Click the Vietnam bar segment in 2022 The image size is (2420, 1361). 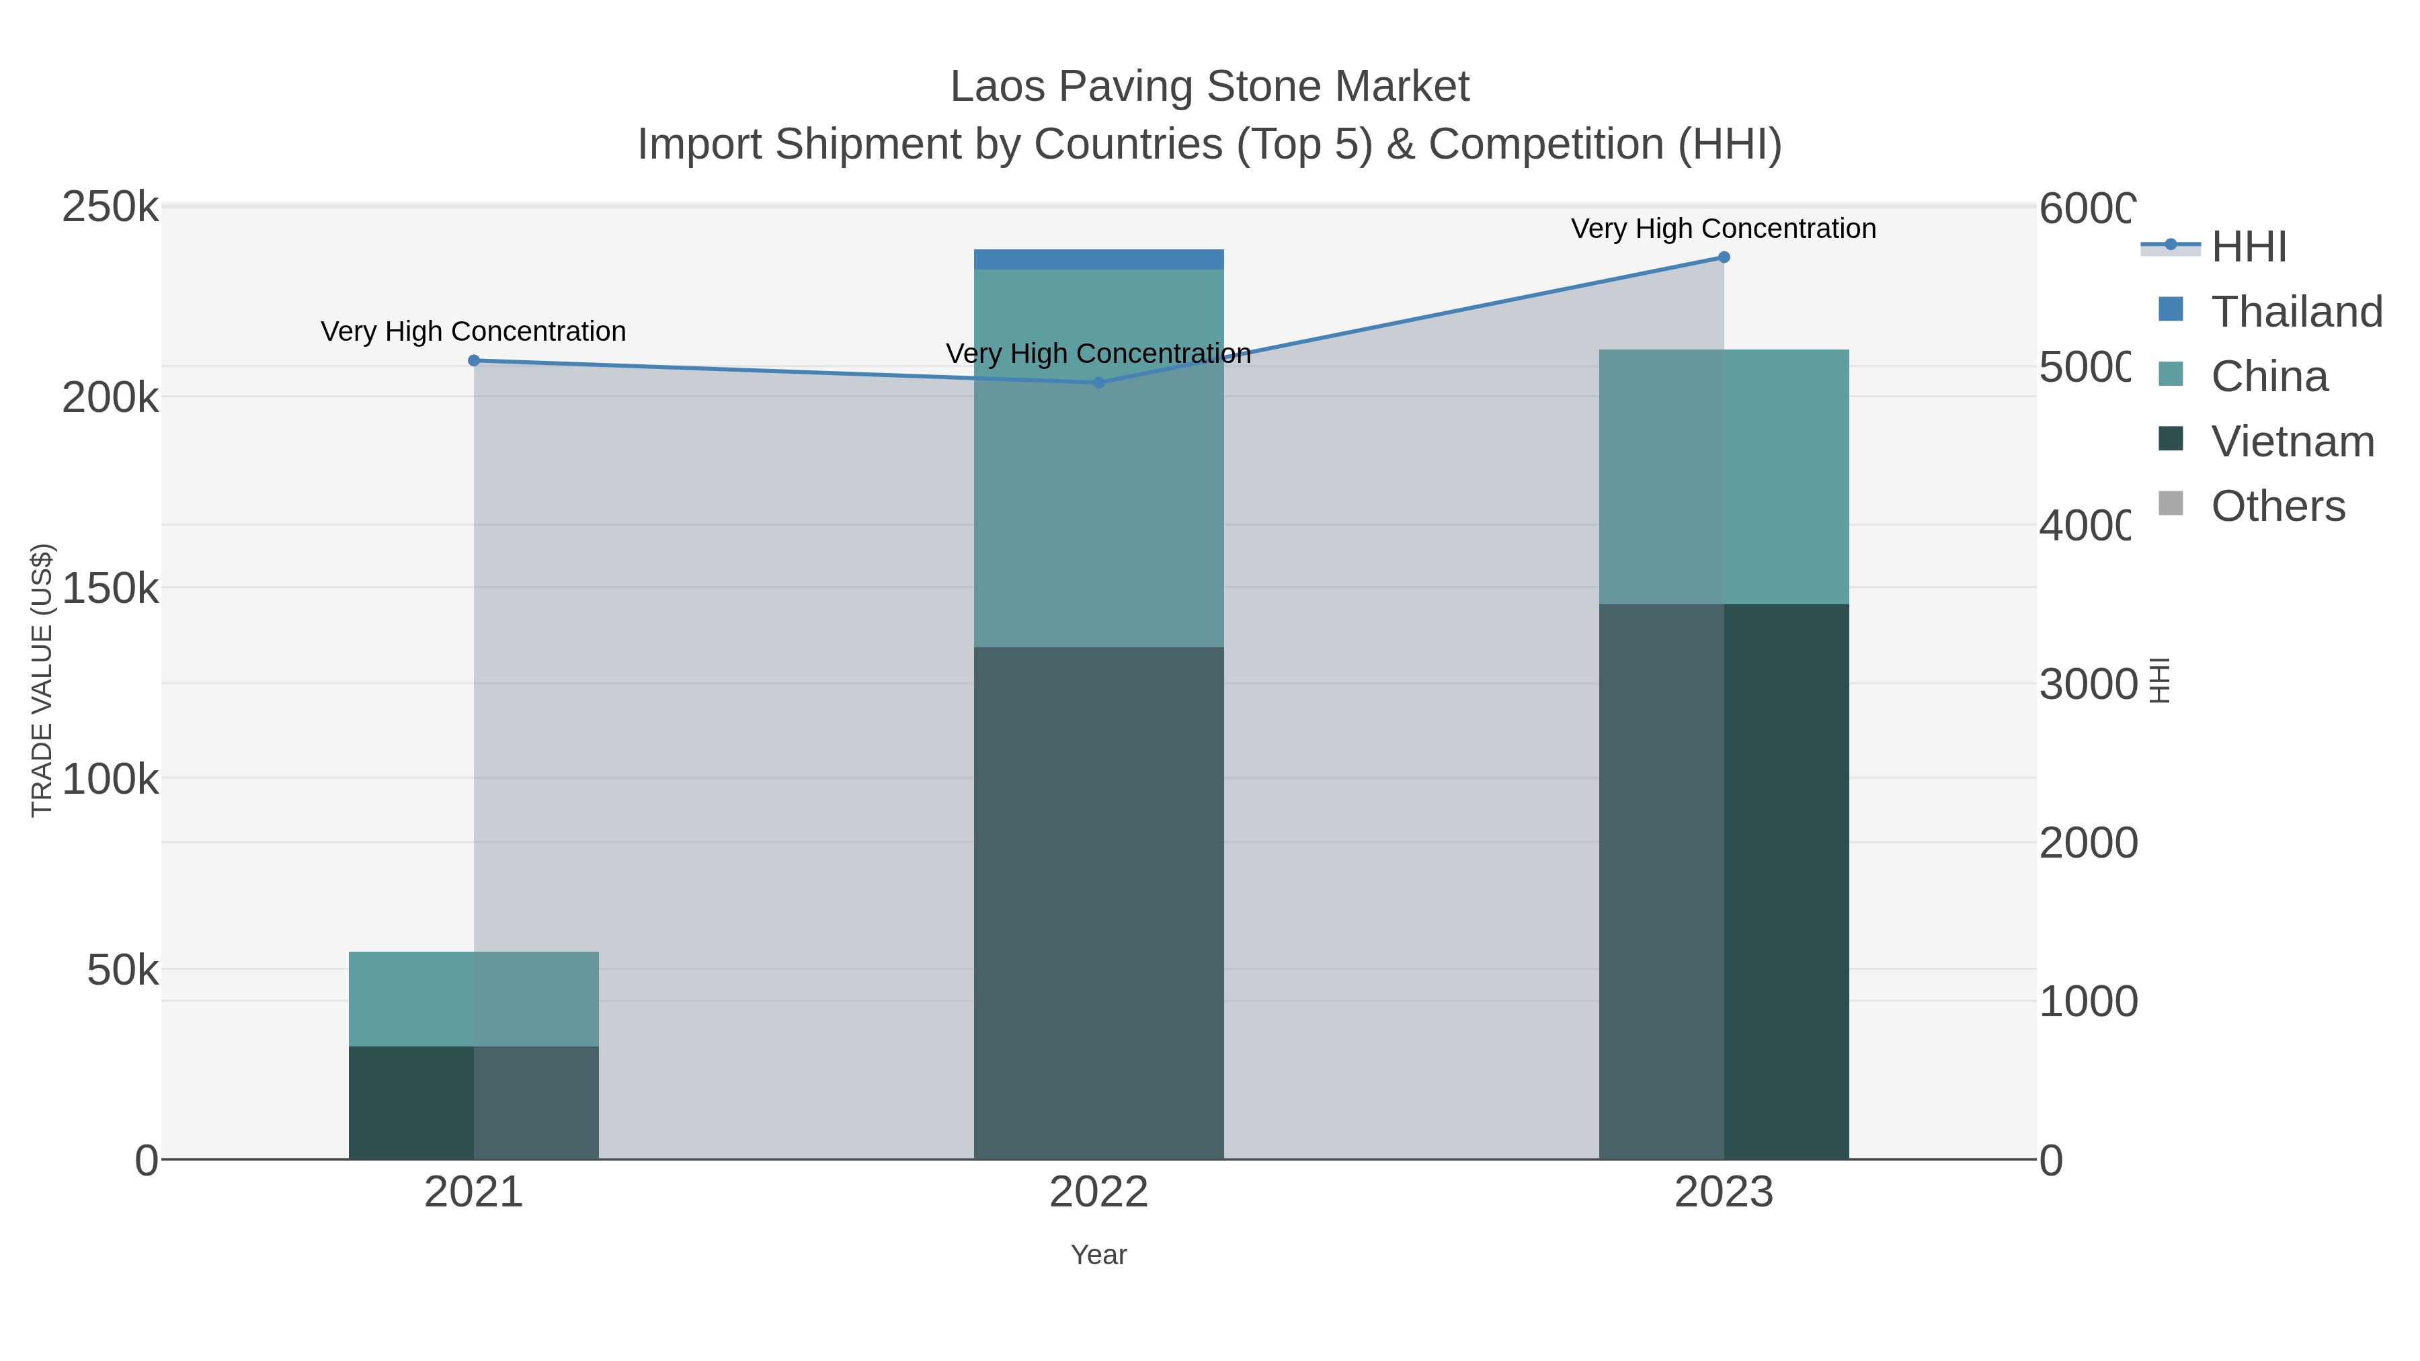point(1099,903)
